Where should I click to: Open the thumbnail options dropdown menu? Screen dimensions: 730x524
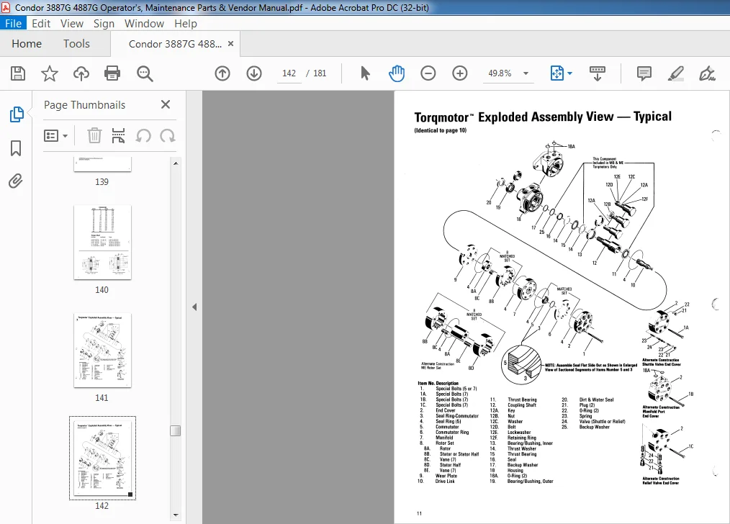point(55,136)
